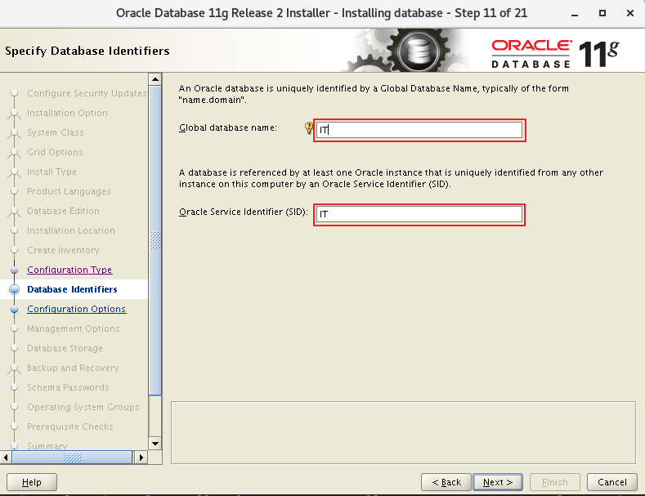This screenshot has width=645, height=496.
Task: Click the Oracle Service Identifier (SID) field
Action: 419,214
